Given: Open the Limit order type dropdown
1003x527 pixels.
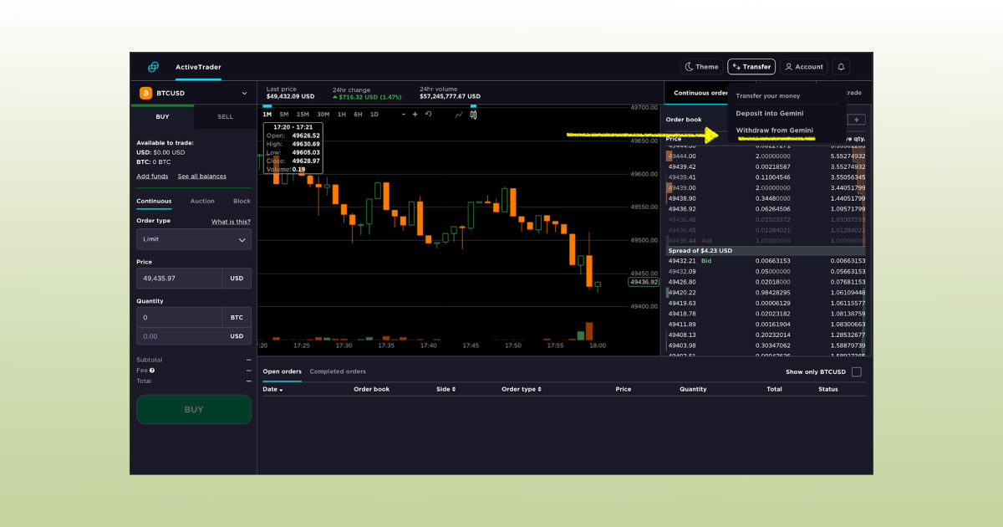Looking at the screenshot, I should coord(194,239).
